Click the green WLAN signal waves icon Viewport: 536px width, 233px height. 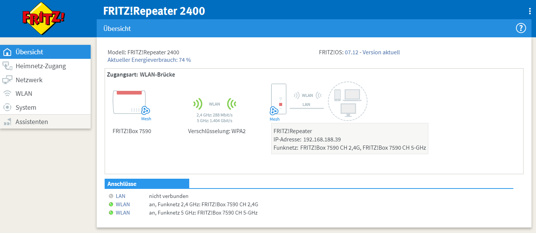click(215, 104)
